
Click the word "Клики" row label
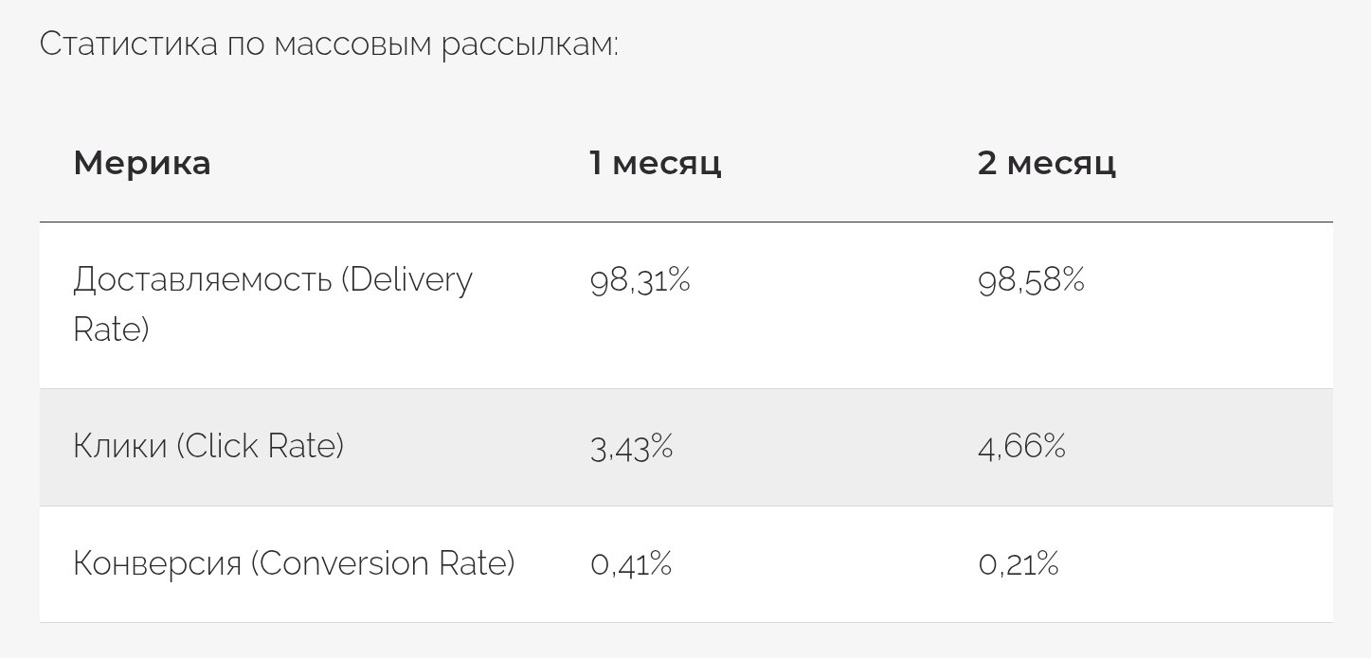119,446
